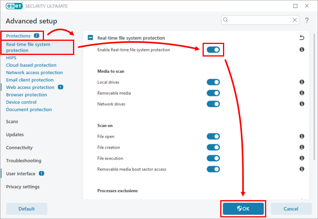
Task: Click info icon for Network drives
Action: 302,104
